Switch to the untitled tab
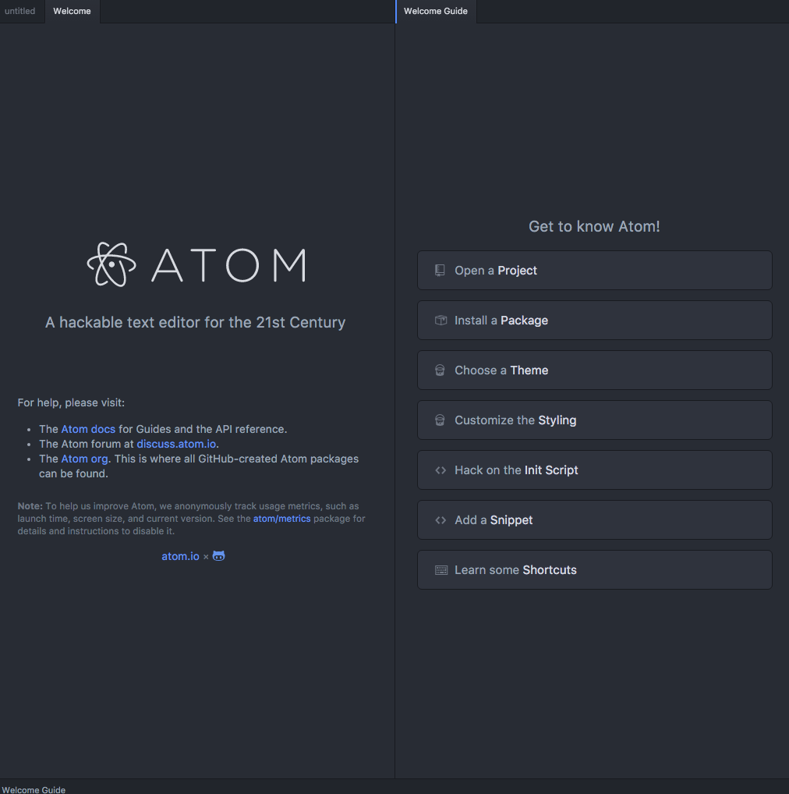 pos(20,11)
